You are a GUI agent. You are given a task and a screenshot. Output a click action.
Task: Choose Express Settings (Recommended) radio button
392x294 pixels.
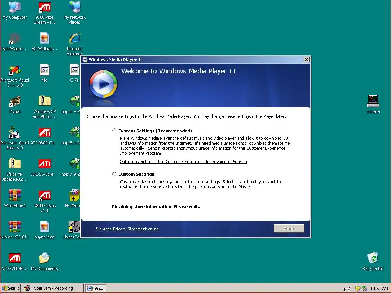[x=114, y=131]
